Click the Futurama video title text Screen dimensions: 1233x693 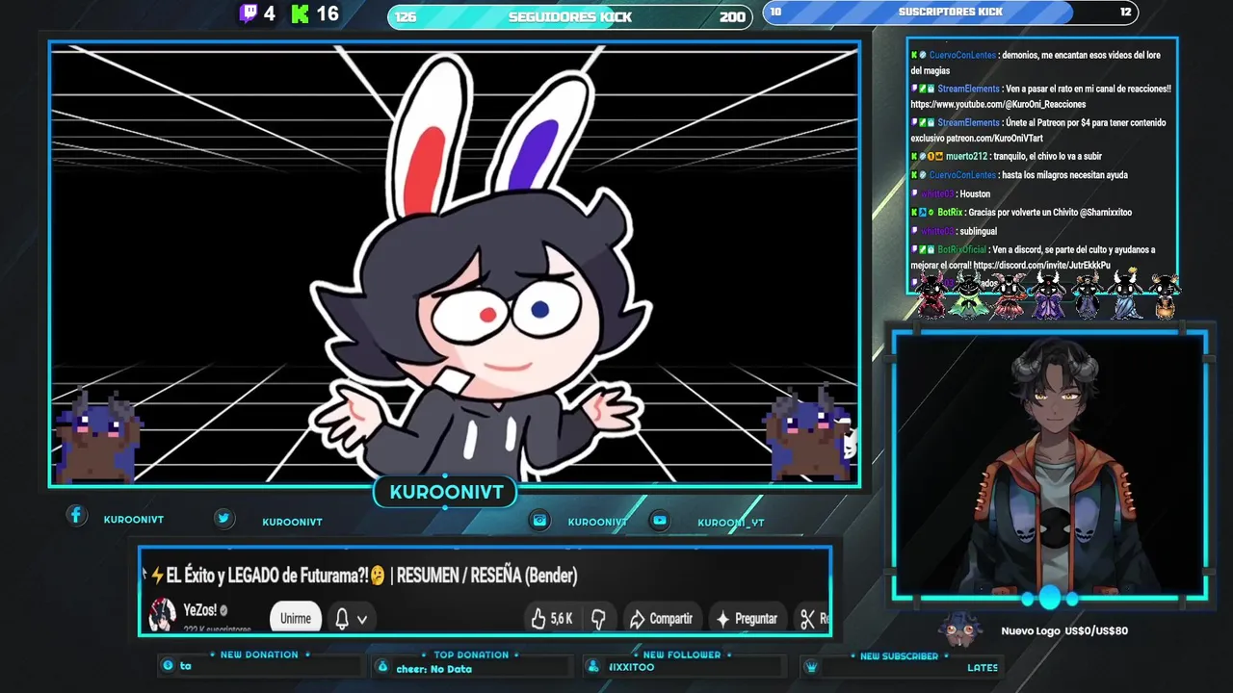[372, 576]
